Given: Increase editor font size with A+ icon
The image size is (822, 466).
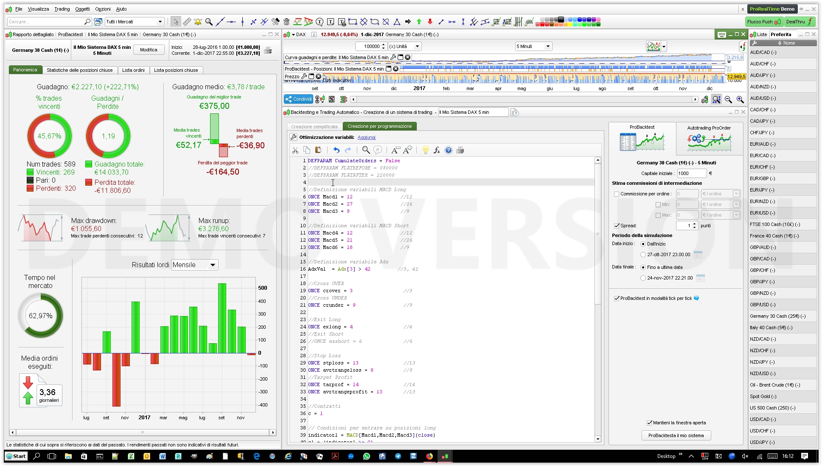Looking at the screenshot, I should [407, 150].
